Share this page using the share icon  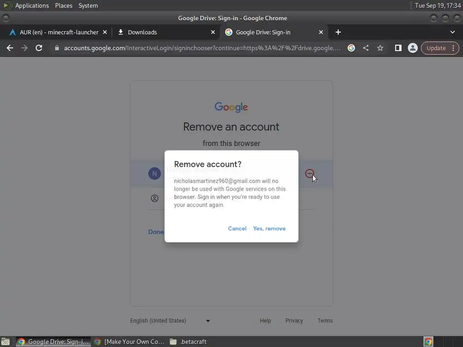click(x=366, y=48)
